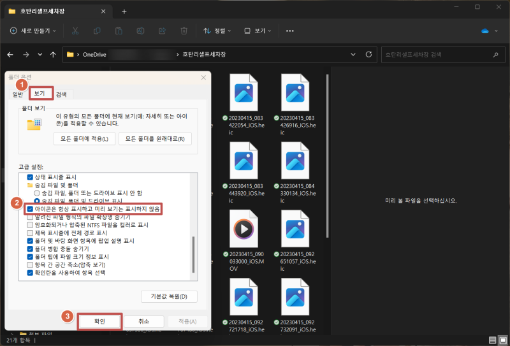Go back with the left arrow

(x=10, y=55)
